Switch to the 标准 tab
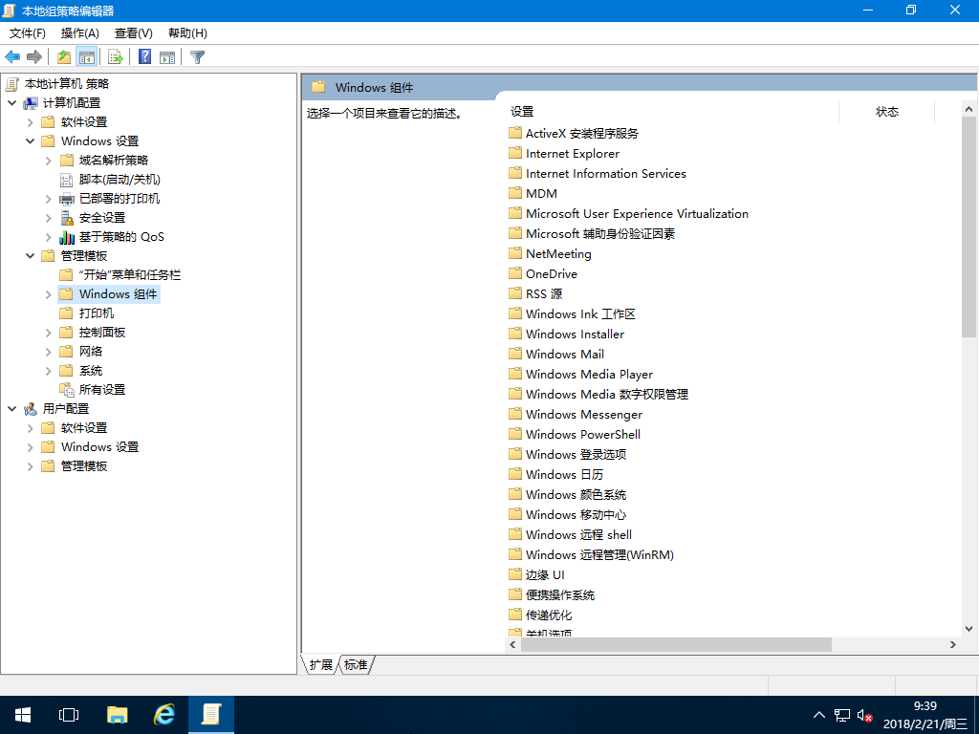 [x=355, y=665]
